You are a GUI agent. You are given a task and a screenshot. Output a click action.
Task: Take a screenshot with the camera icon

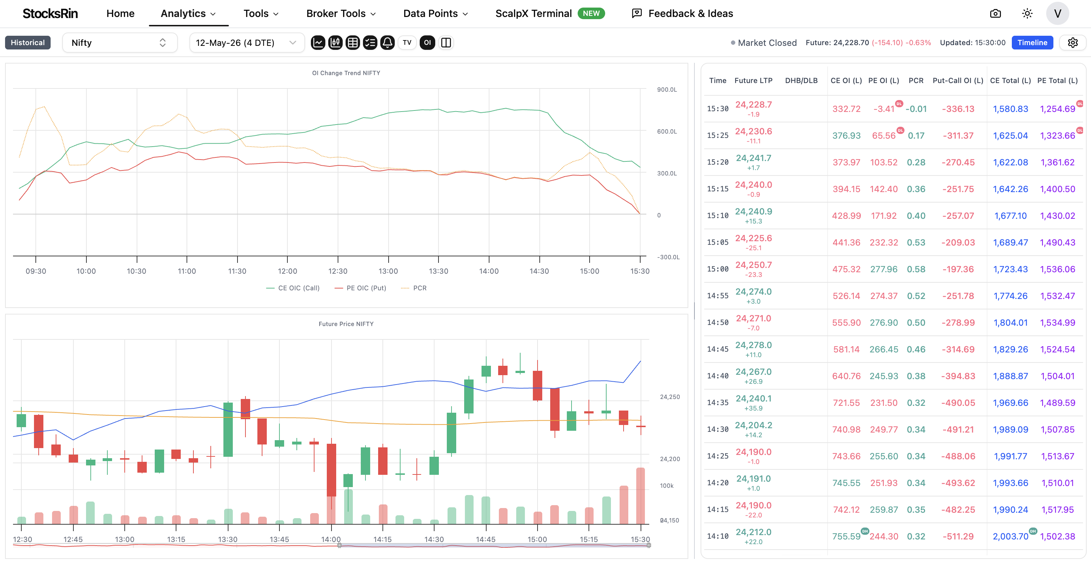(995, 13)
